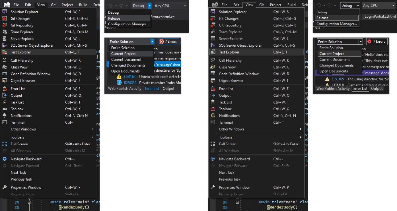
Task: Expand Other Windows submenu in left View menu
Action: [x=48, y=129]
